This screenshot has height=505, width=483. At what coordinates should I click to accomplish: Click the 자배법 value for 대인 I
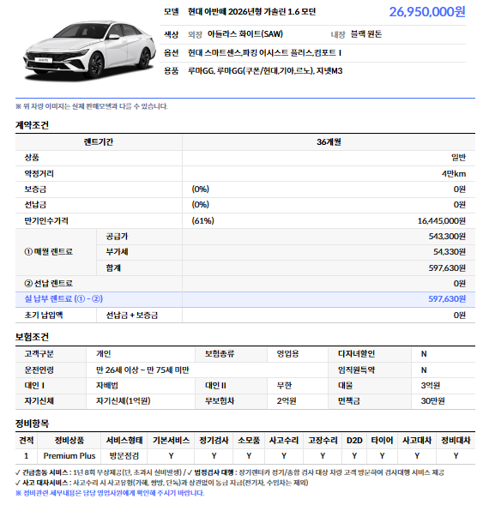click(x=107, y=386)
